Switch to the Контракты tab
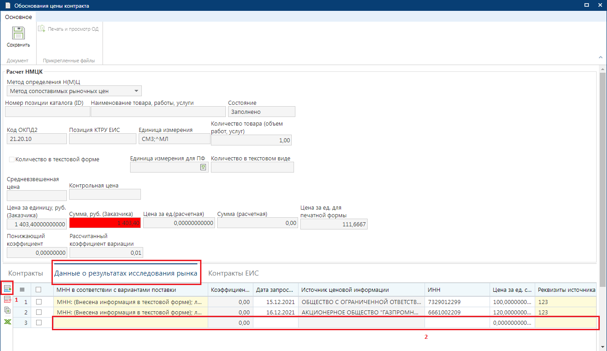607x351 pixels. coord(26,273)
